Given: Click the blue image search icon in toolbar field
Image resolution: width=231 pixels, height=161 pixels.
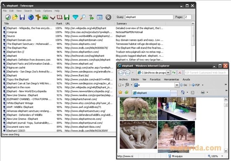Looking at the screenshot, I should click(x=136, y=85).
